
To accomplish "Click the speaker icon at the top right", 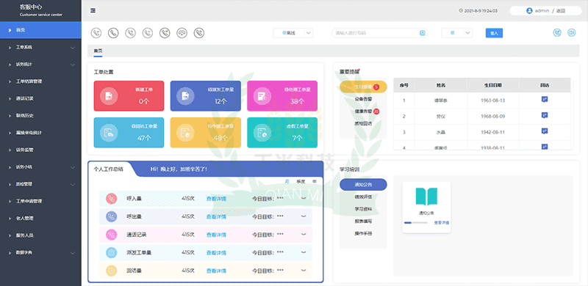I will click(571, 33).
